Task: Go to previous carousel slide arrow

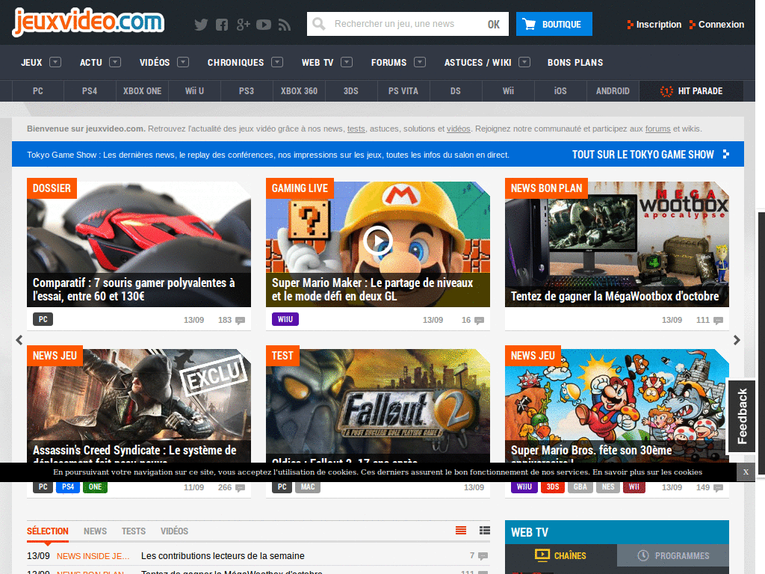Action: pyautogui.click(x=19, y=340)
